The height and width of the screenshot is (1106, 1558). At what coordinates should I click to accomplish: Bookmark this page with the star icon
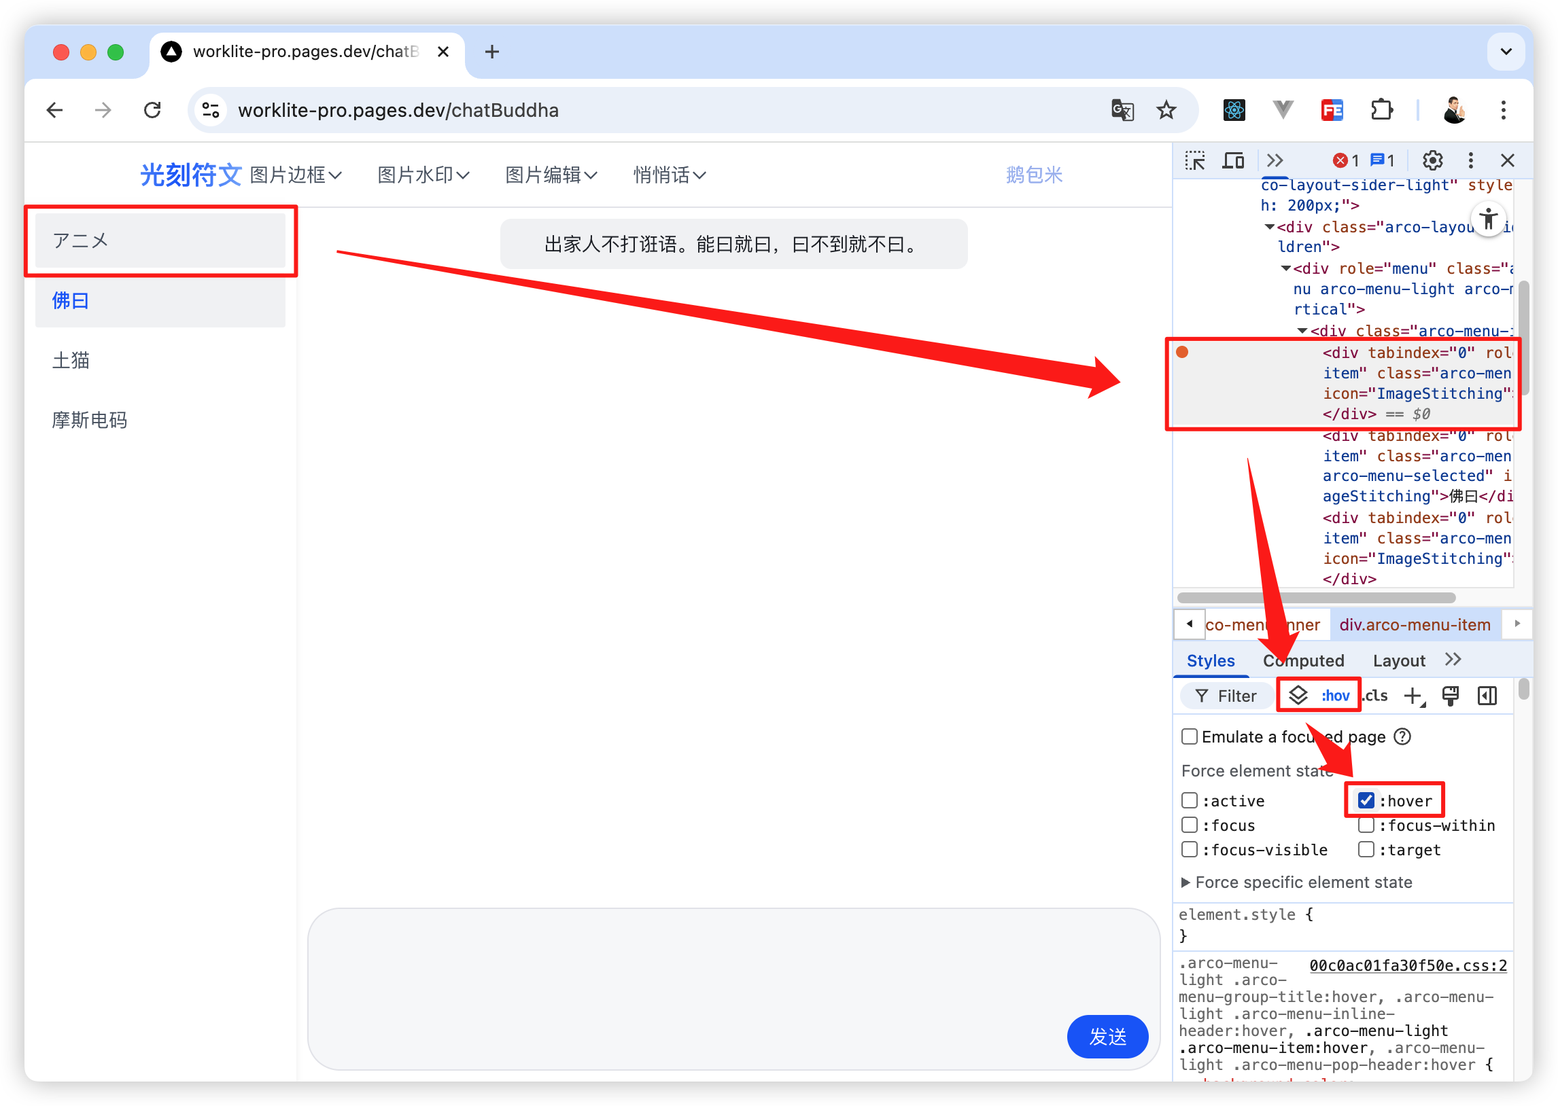pos(1166,109)
